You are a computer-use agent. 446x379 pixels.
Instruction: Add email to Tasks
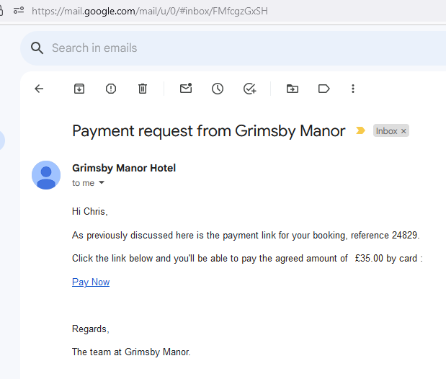pyautogui.click(x=250, y=89)
